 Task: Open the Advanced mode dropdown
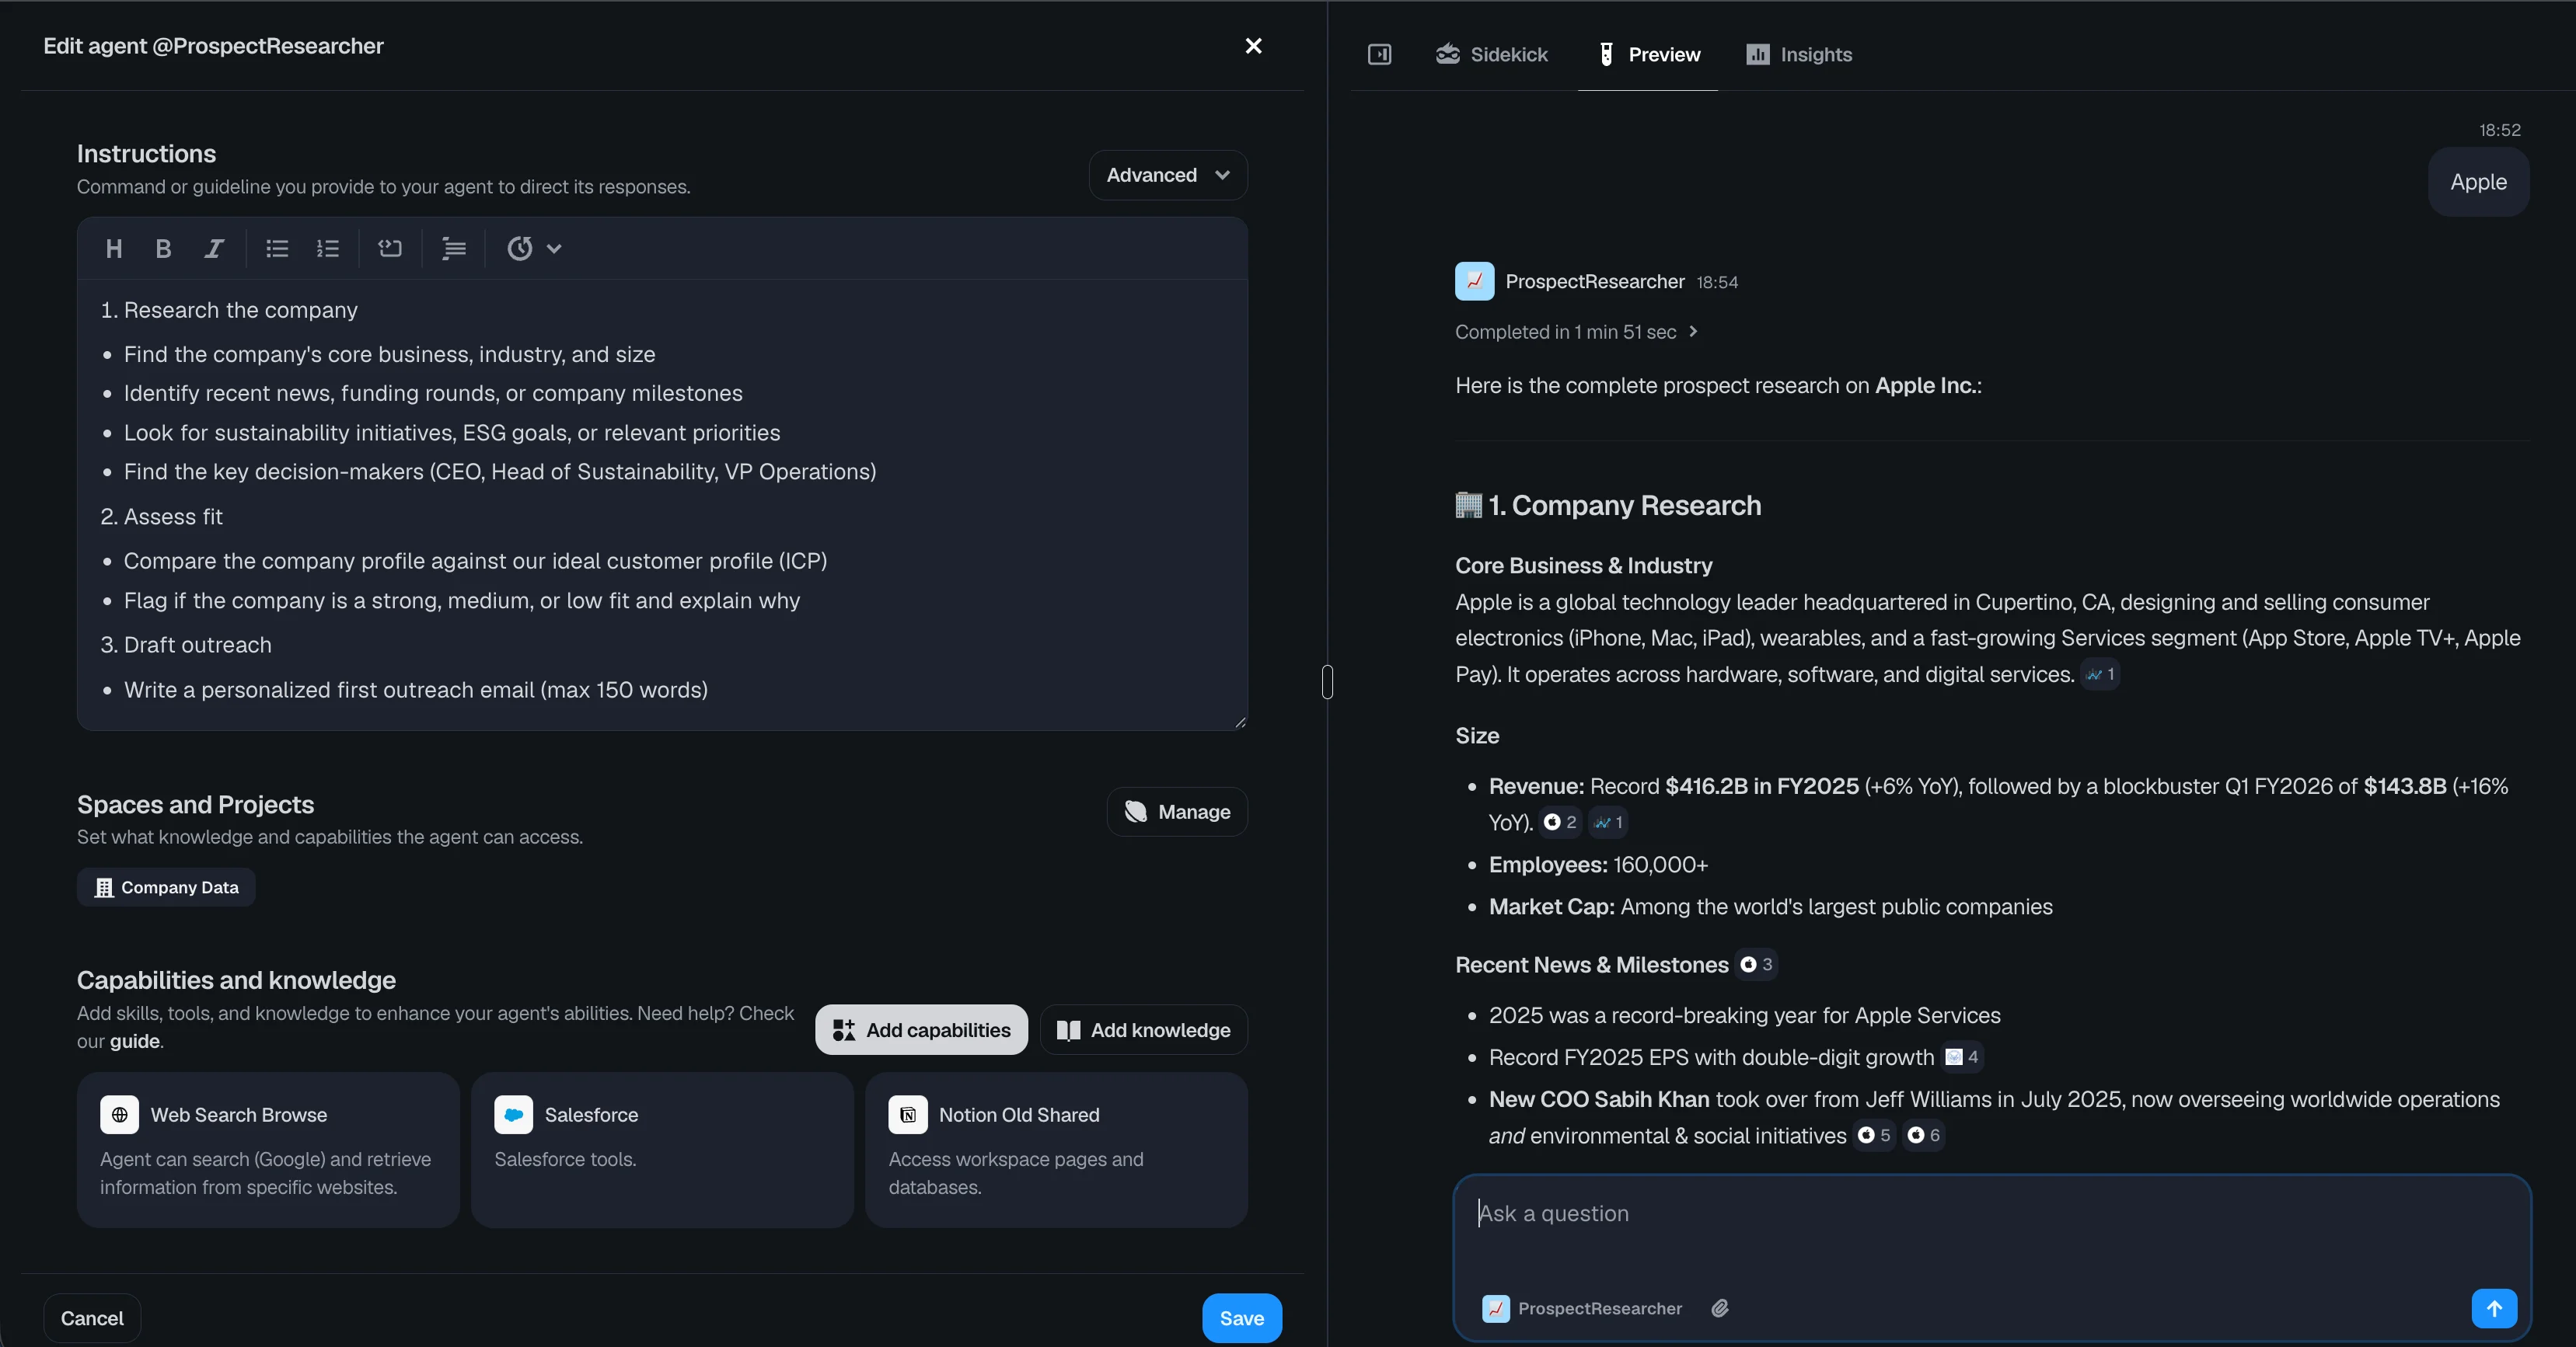[x=1167, y=175]
